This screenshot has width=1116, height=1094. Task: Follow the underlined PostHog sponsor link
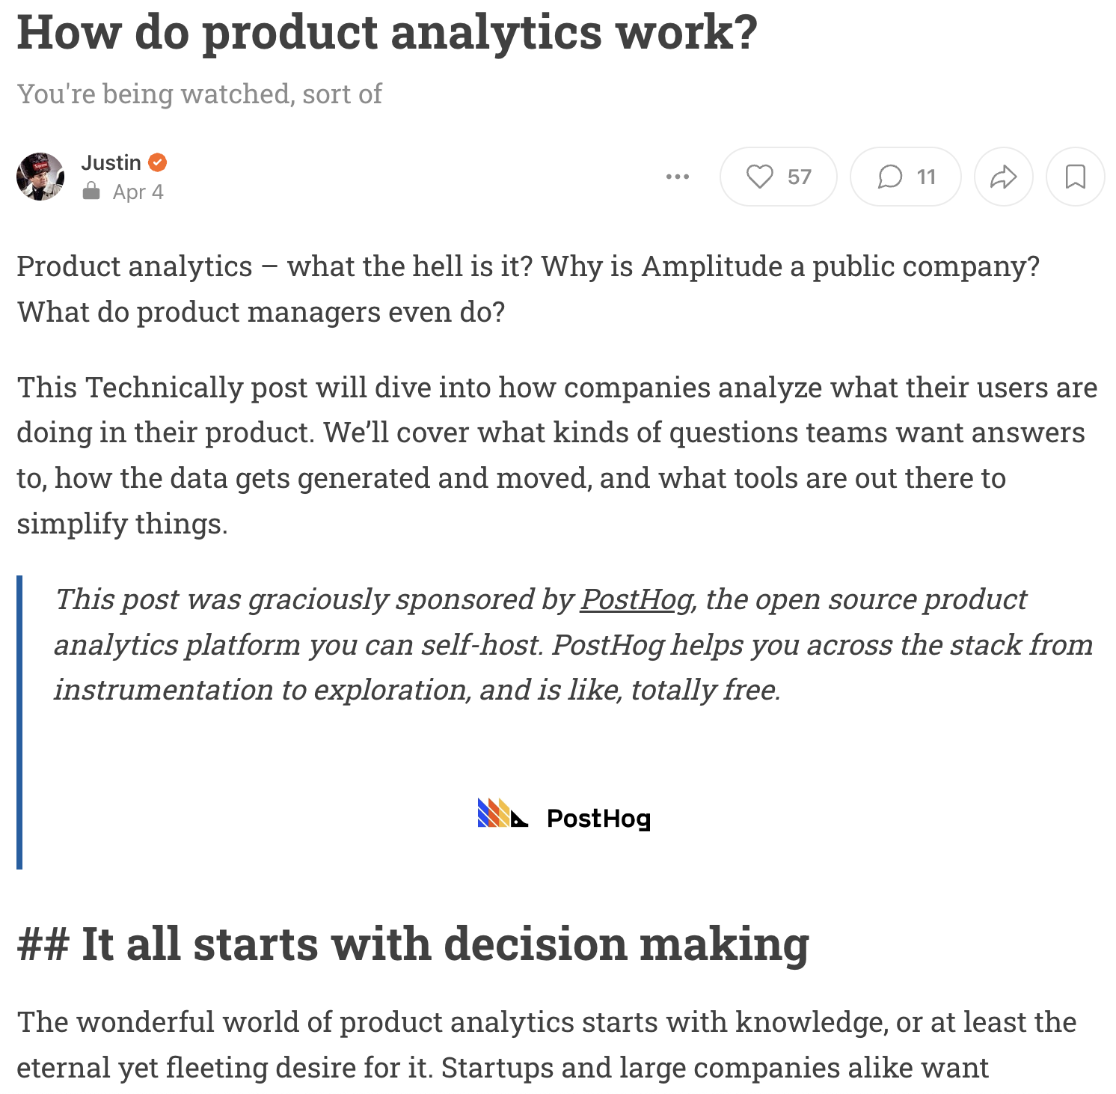[637, 599]
